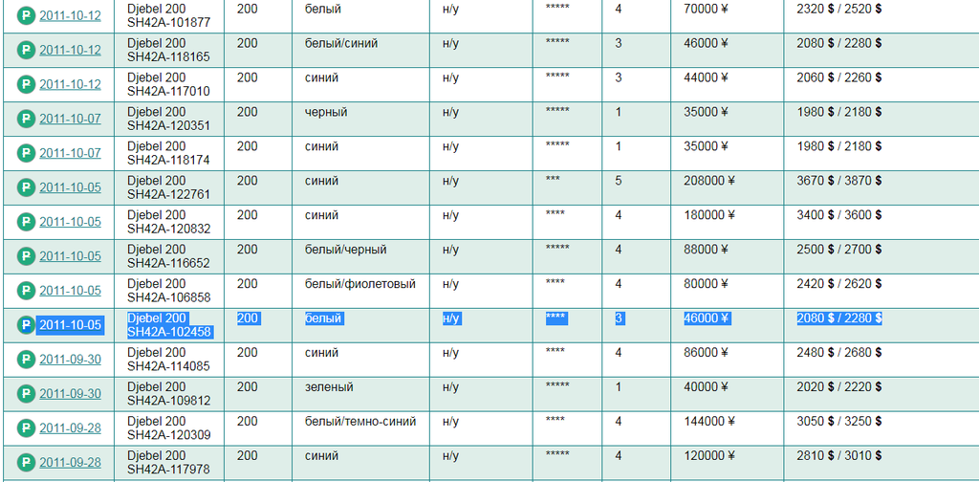The height and width of the screenshot is (482, 979).
Task: Click the green P icon for SH42A-120309 row
Action: pyautogui.click(x=26, y=427)
